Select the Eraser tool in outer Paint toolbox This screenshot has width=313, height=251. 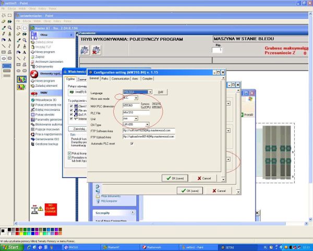[x=4, y=21]
